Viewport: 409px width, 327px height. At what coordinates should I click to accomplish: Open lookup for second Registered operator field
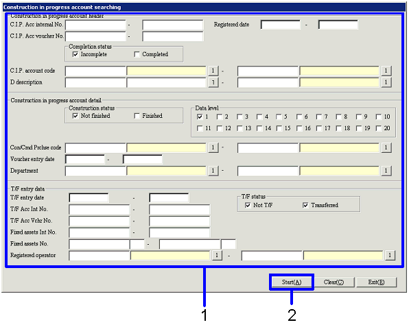pos(390,255)
